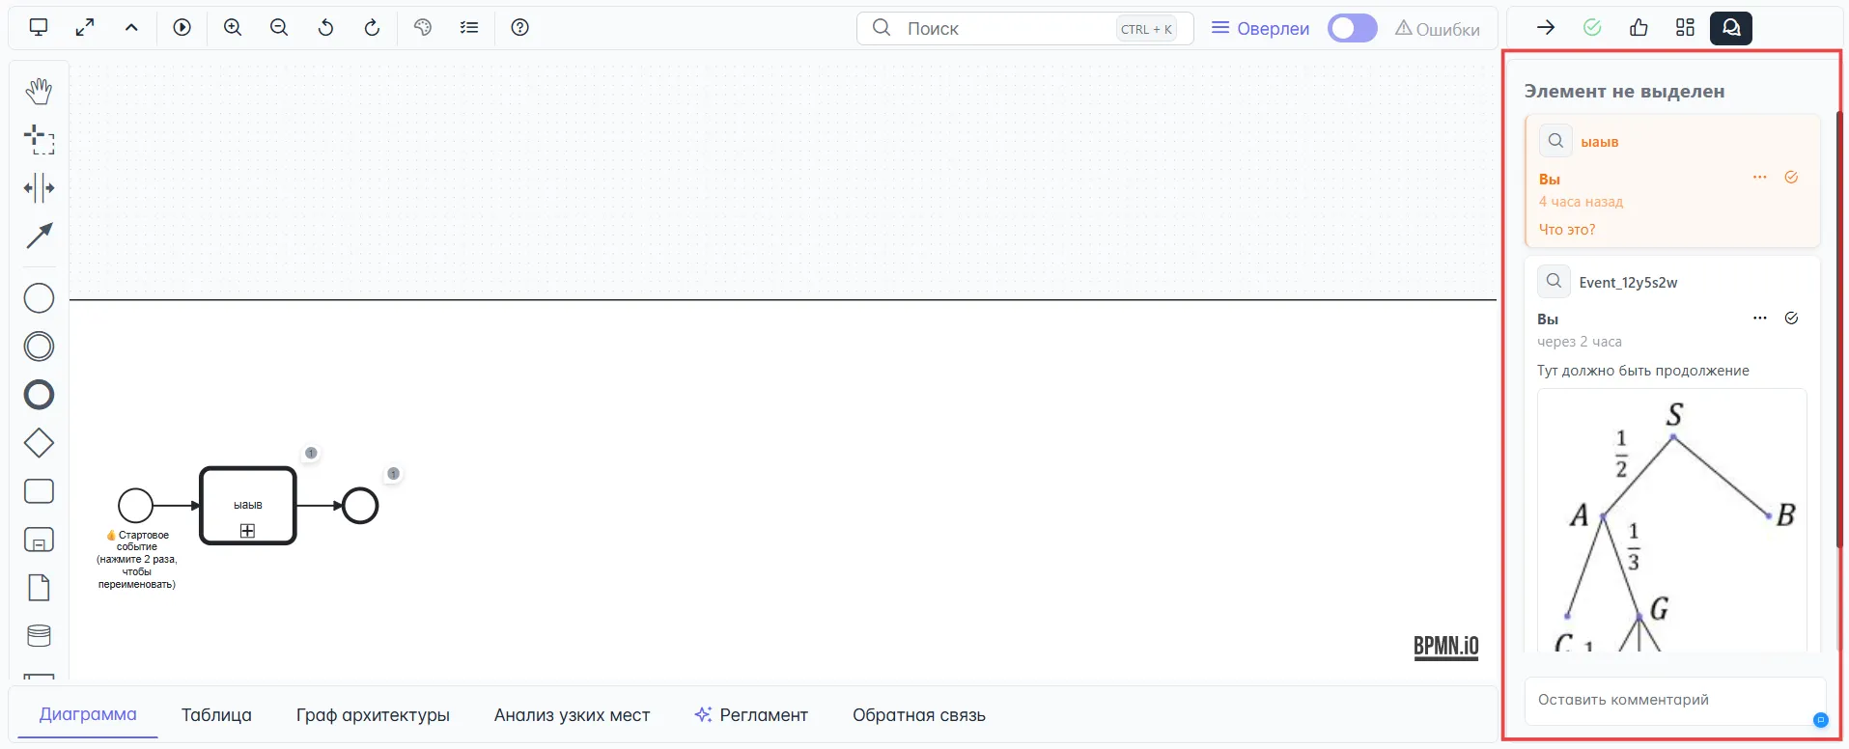Switch to the Таблица tab
The width and height of the screenshot is (1849, 749).
(x=216, y=715)
